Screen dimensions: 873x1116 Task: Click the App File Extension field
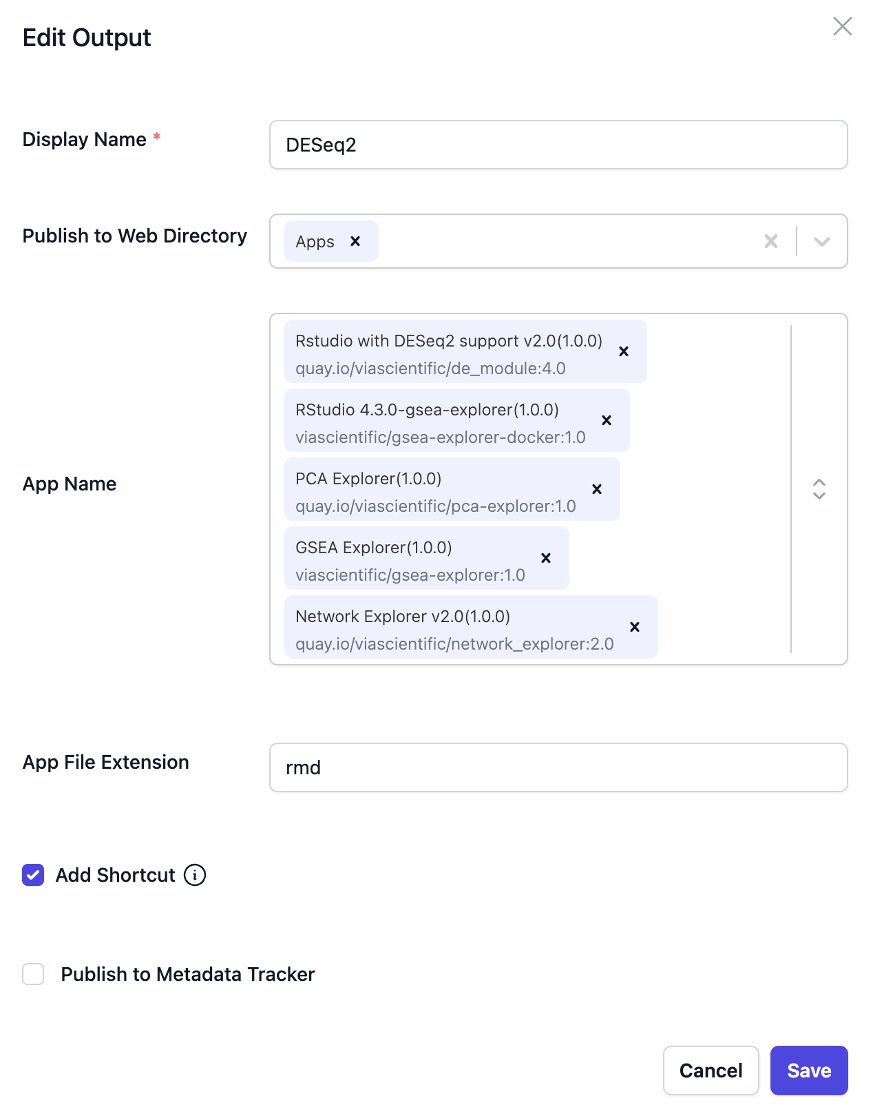558,767
